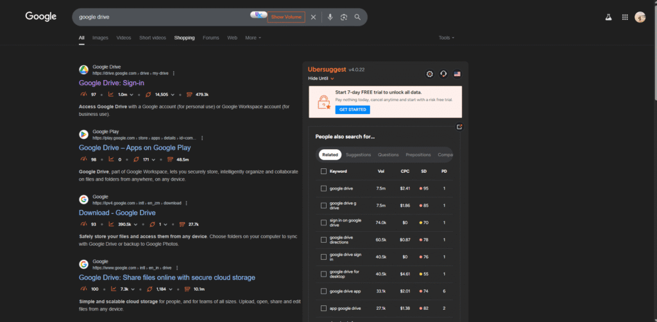Check the 'google drive app' keyword box
657x322 pixels.
323,291
